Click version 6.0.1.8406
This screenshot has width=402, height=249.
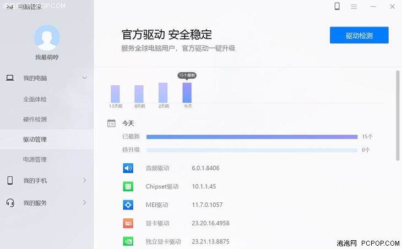pos(205,168)
